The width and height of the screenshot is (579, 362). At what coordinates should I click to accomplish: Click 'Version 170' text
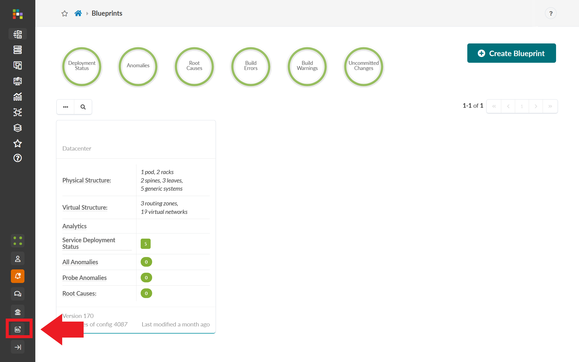pos(78,316)
